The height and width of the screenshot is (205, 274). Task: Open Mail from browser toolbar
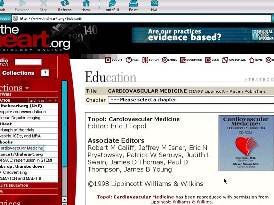point(155,6)
